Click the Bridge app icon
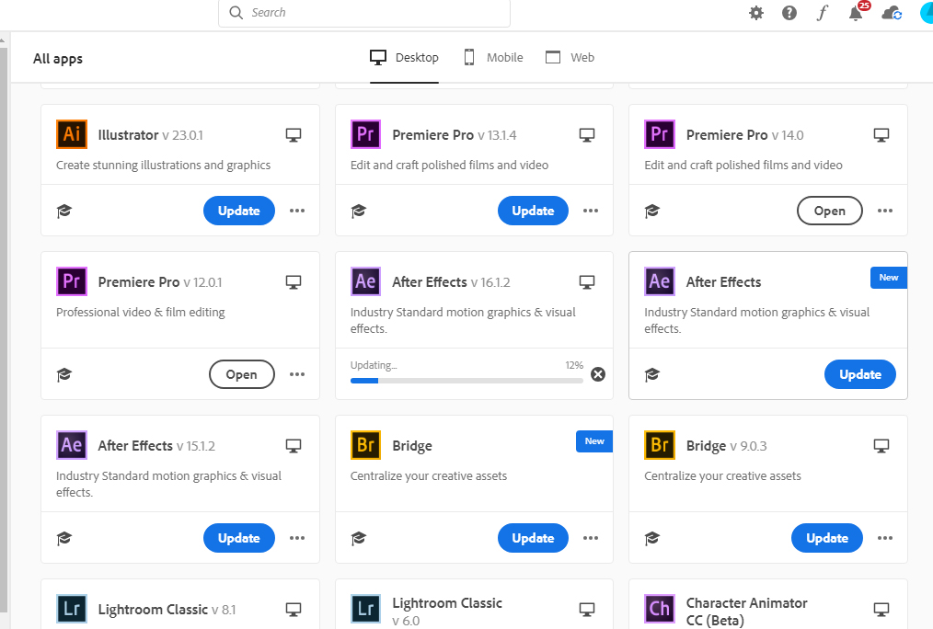This screenshot has width=933, height=629. [x=365, y=445]
